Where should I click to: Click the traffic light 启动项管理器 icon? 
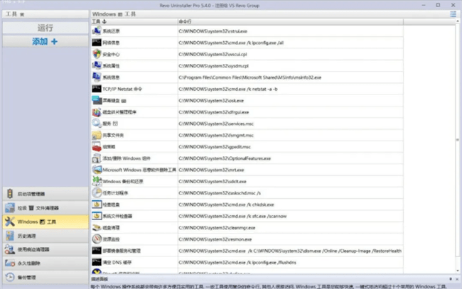pos(10,194)
